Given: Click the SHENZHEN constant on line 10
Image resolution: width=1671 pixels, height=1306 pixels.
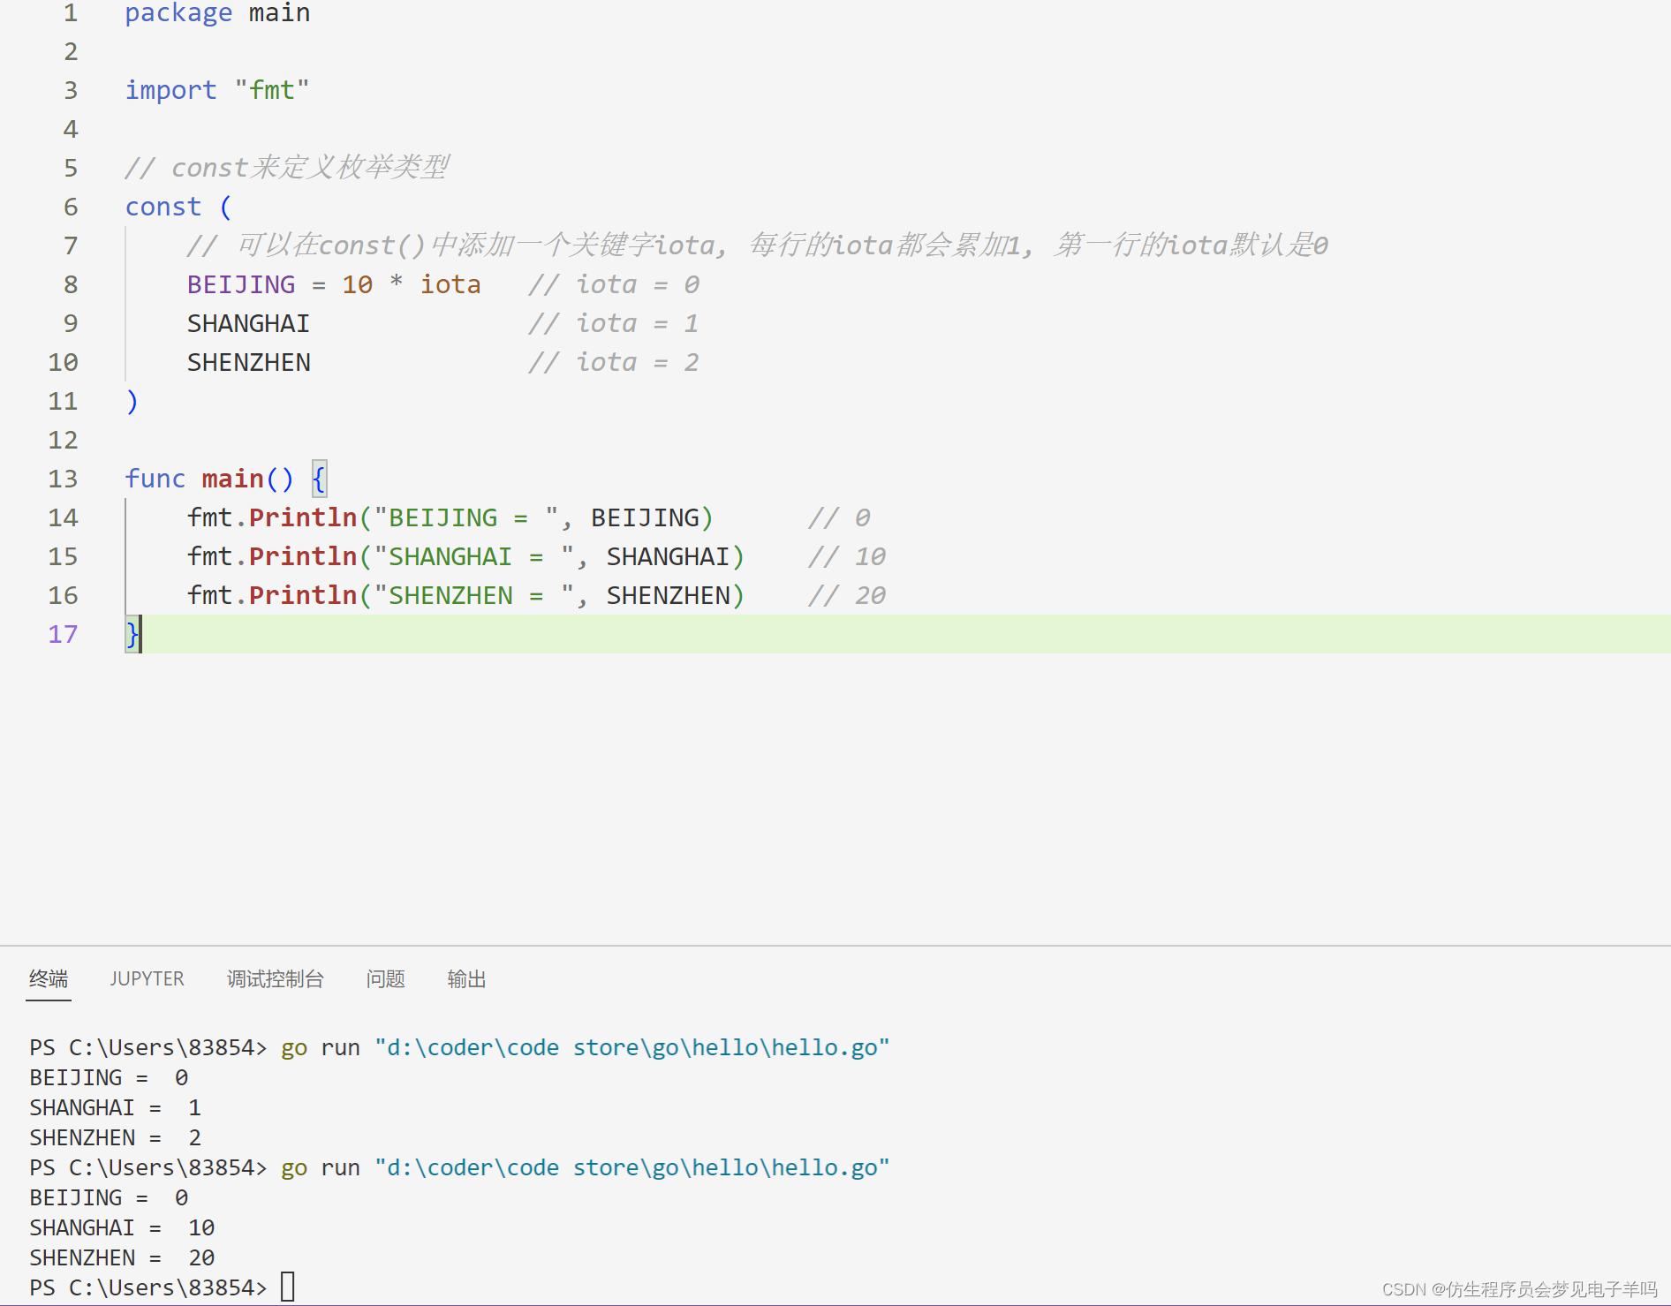Looking at the screenshot, I should click(248, 362).
